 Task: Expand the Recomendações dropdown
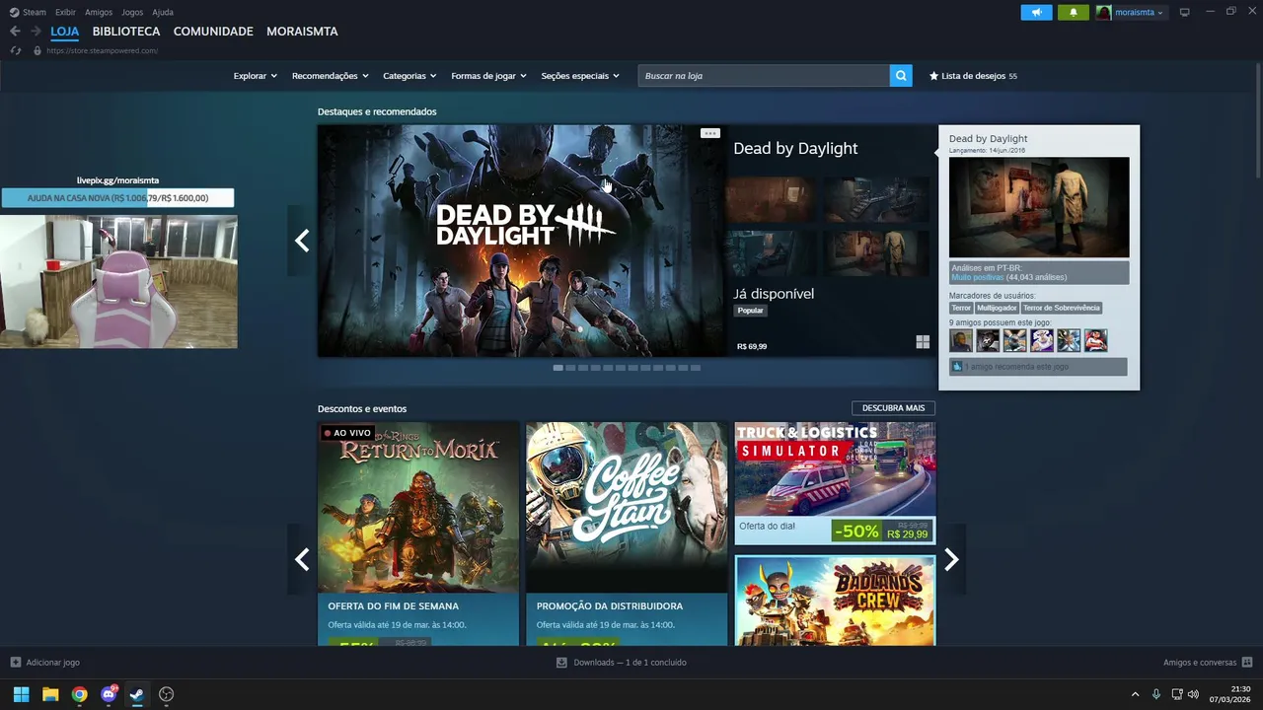pyautogui.click(x=330, y=76)
